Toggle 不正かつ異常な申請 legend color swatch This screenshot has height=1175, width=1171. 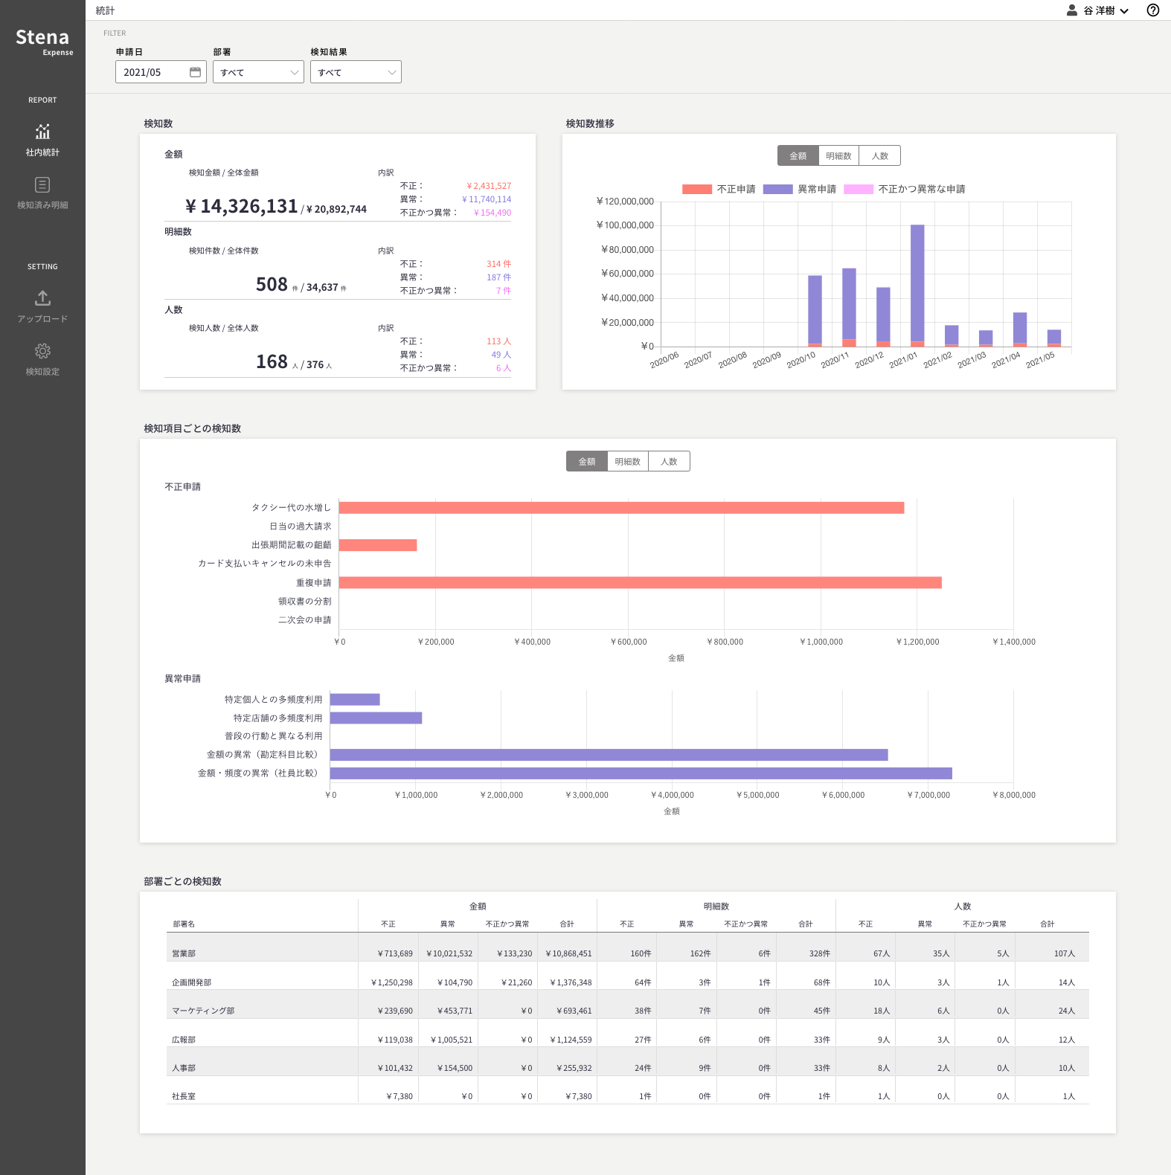point(859,189)
